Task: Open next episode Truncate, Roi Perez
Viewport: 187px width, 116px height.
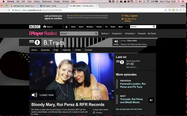Action: [131, 101]
